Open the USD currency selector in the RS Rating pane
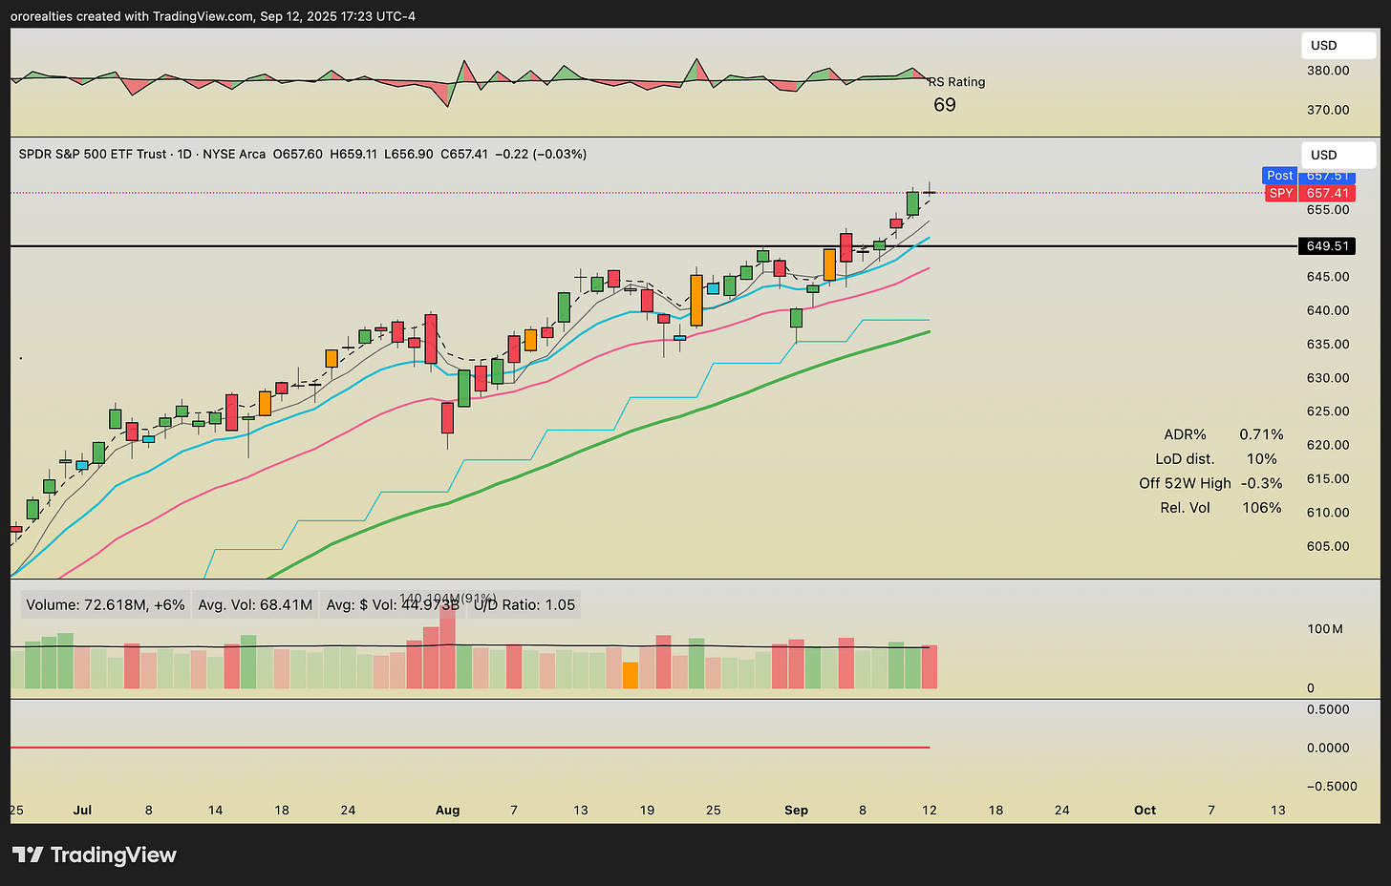 click(1338, 46)
